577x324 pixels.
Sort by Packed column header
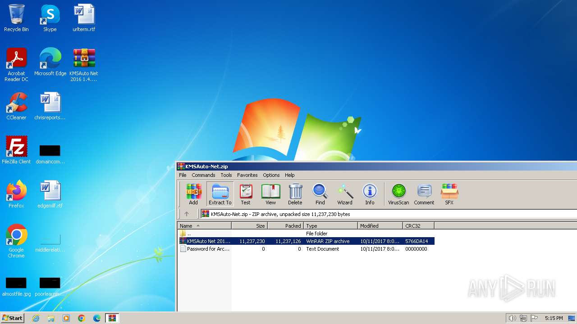[286, 225]
